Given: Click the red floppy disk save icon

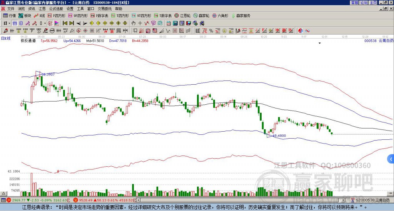Looking at the screenshot, I should [x=189, y=23].
